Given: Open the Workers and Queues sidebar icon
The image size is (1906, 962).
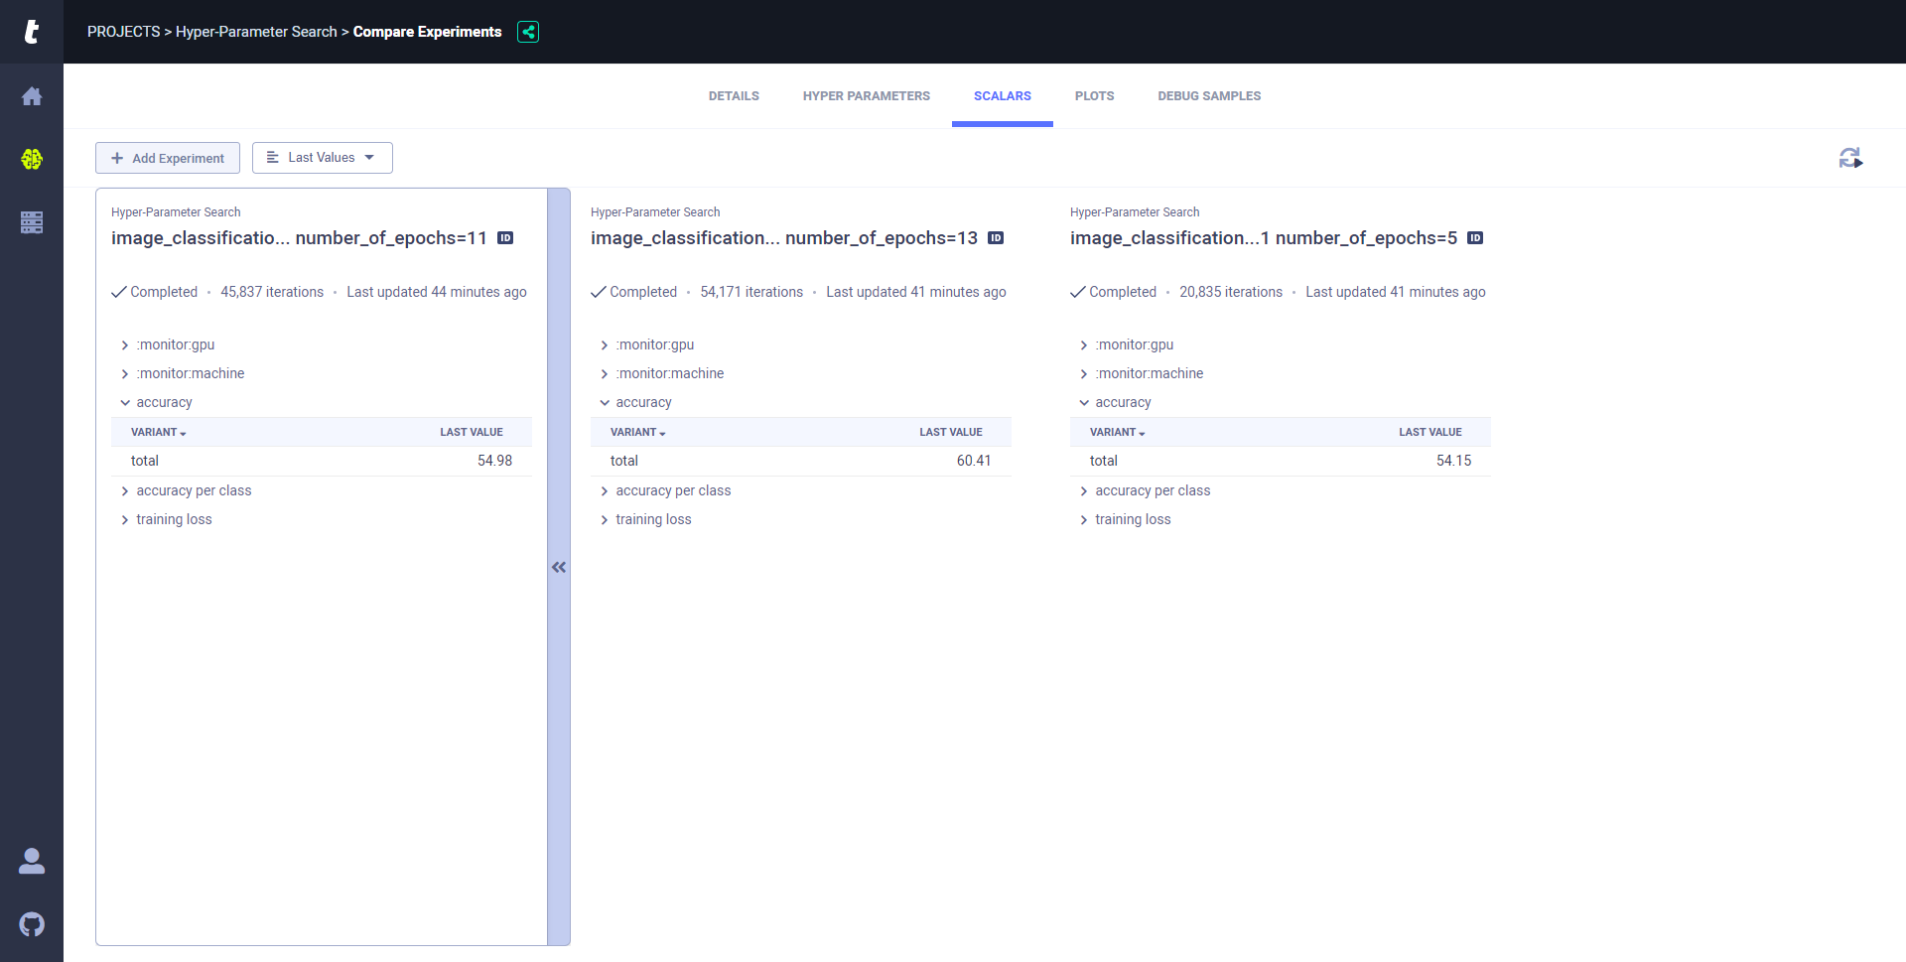Looking at the screenshot, I should 32,222.
